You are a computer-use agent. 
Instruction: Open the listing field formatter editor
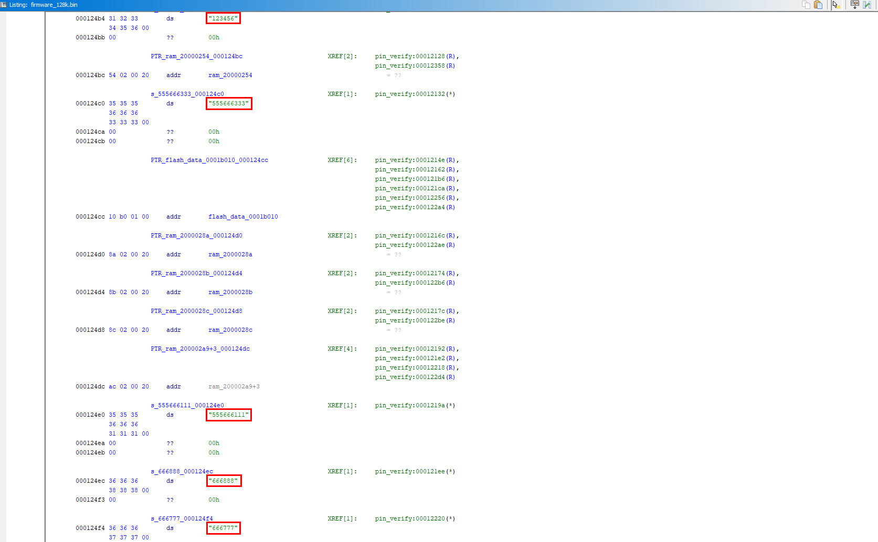854,5
